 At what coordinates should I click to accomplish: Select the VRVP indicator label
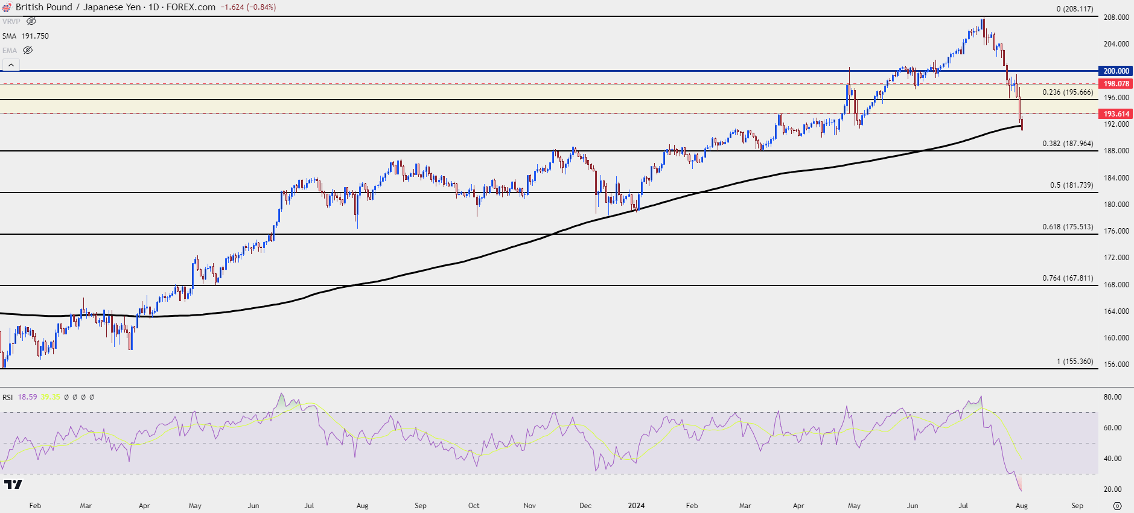pyautogui.click(x=11, y=21)
